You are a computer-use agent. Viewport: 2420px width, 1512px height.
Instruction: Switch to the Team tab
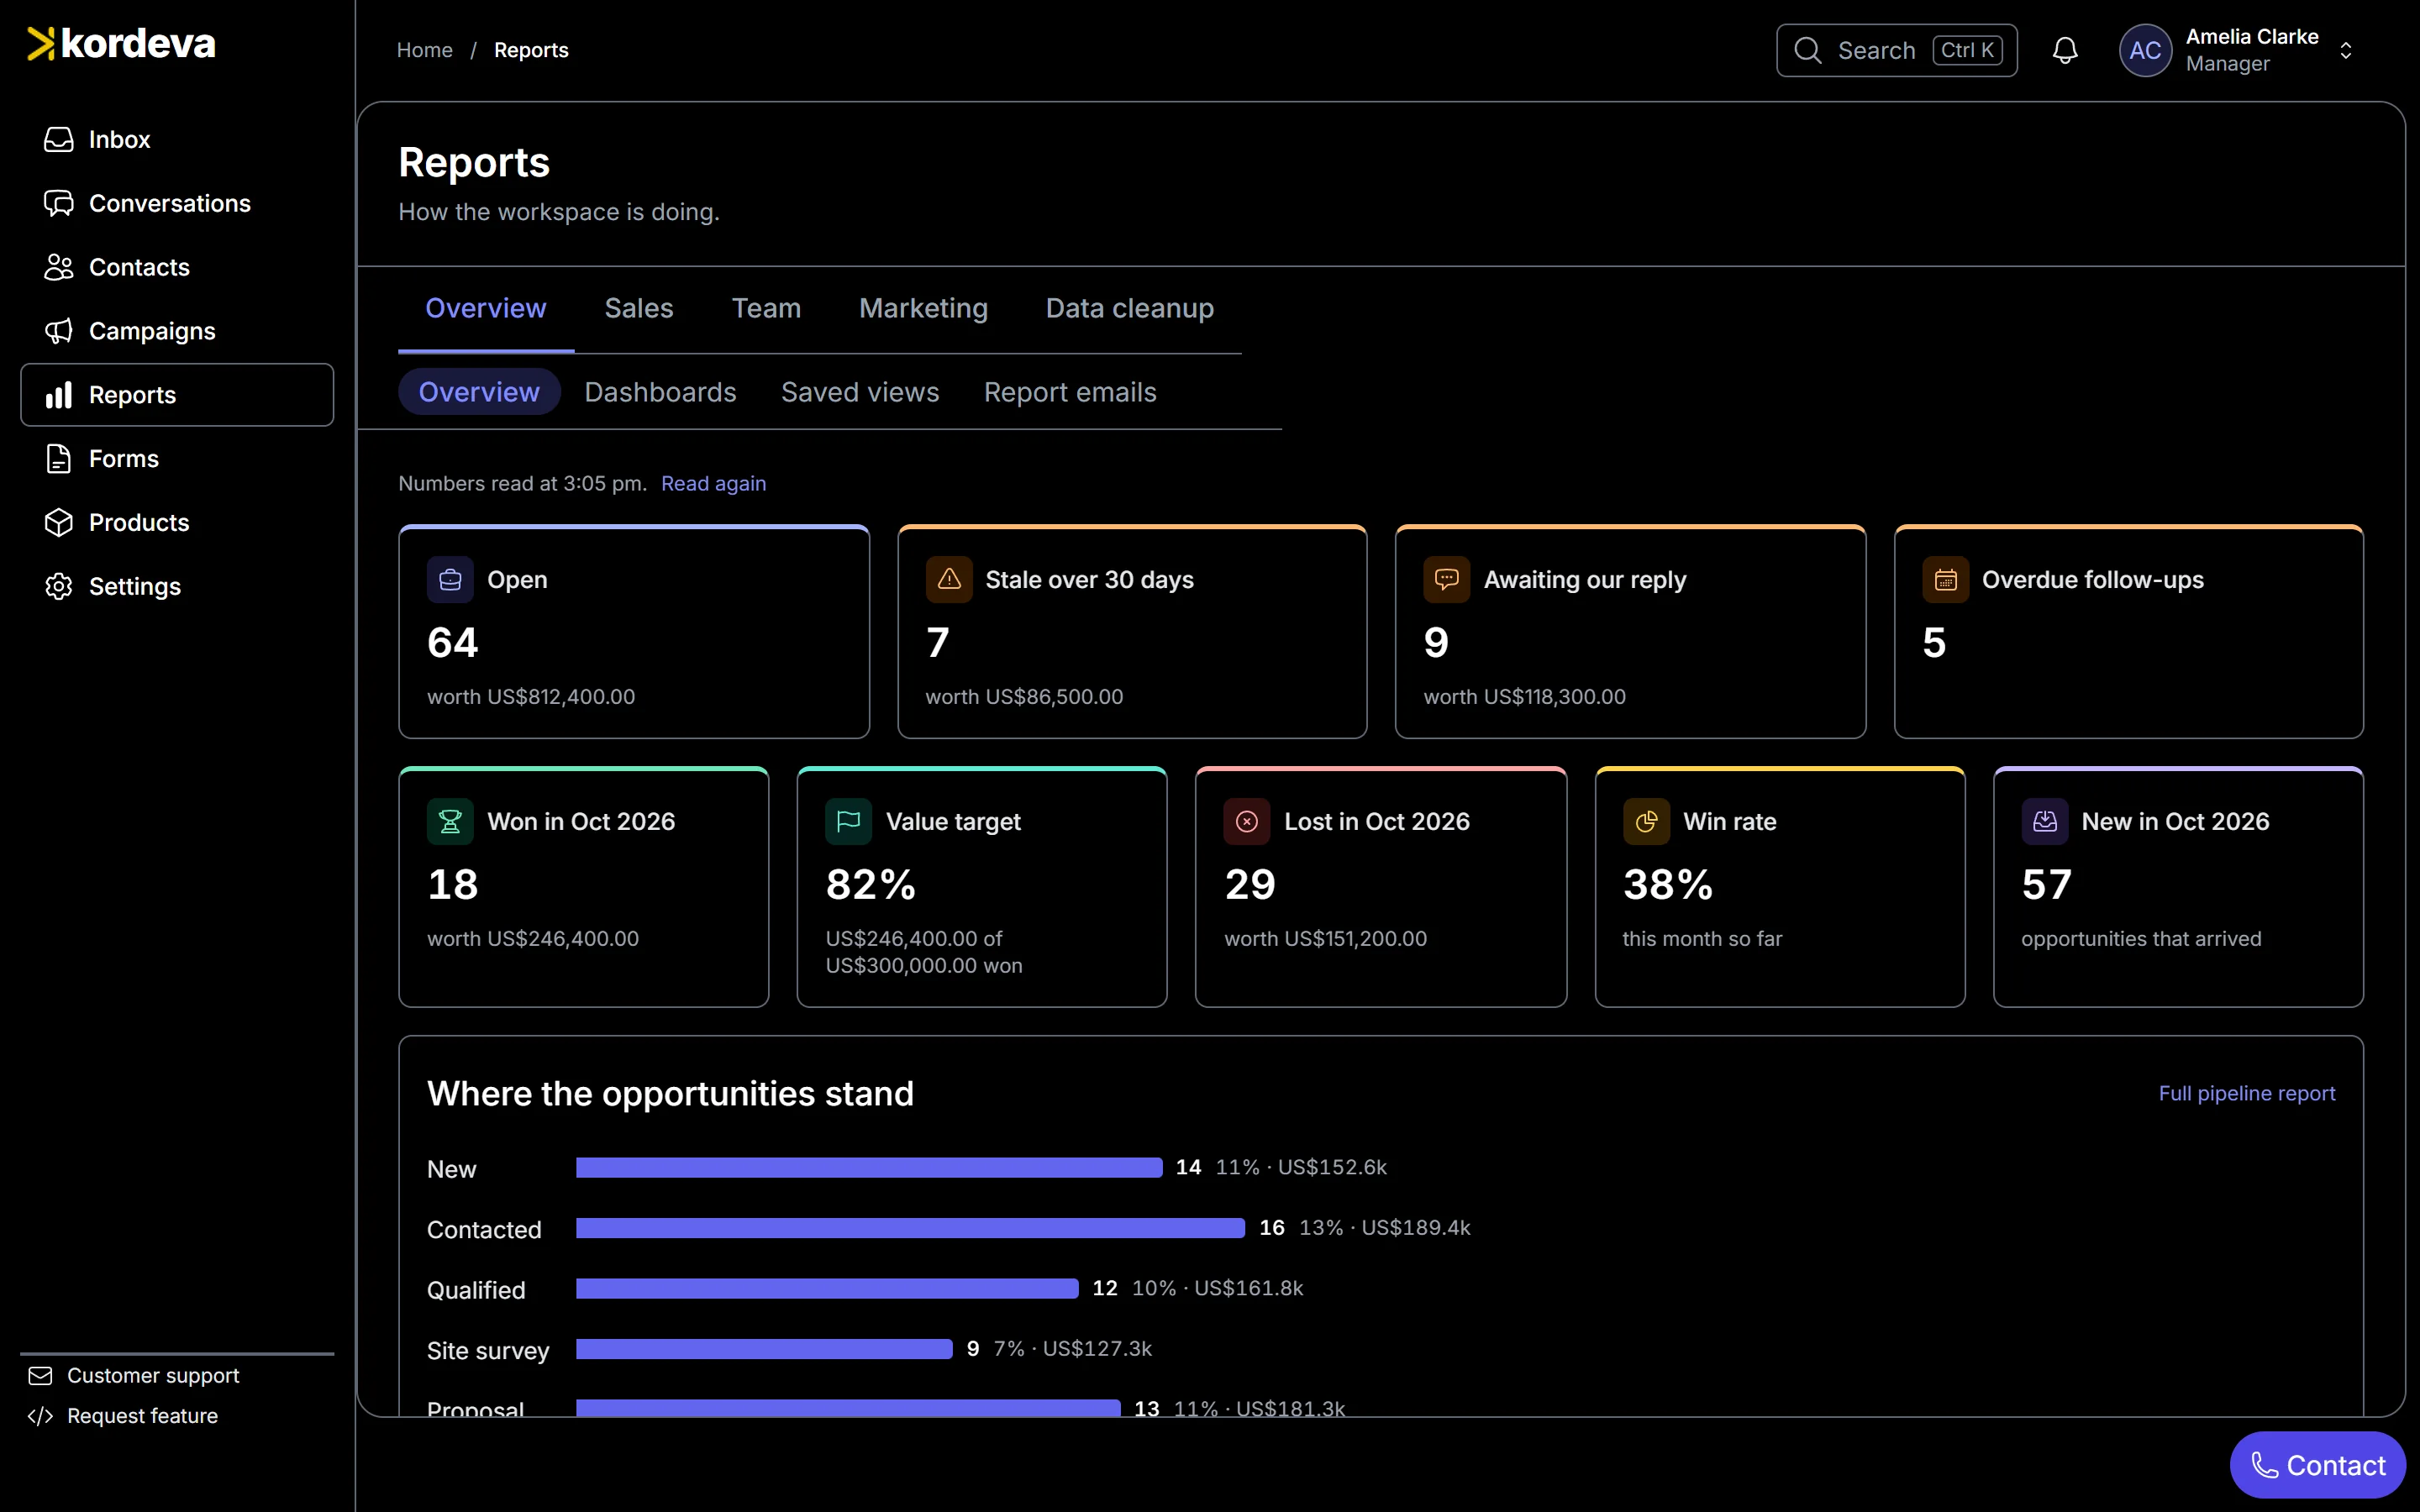click(x=766, y=308)
